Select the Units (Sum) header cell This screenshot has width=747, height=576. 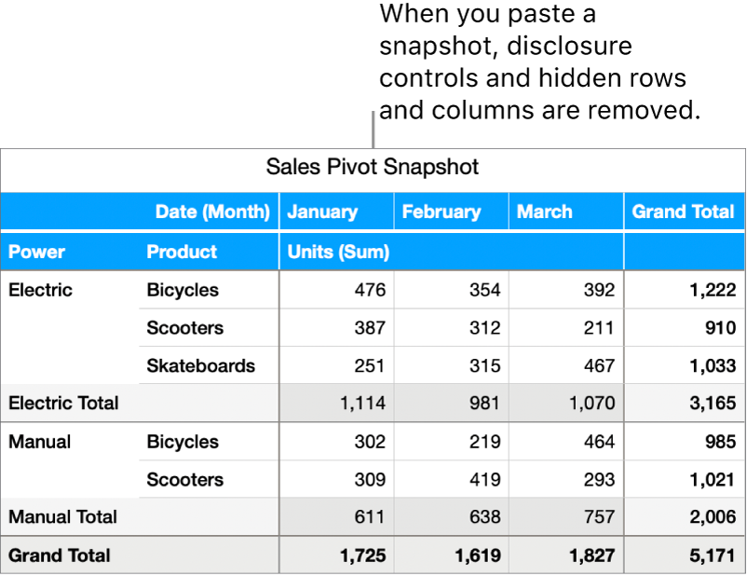tap(338, 252)
